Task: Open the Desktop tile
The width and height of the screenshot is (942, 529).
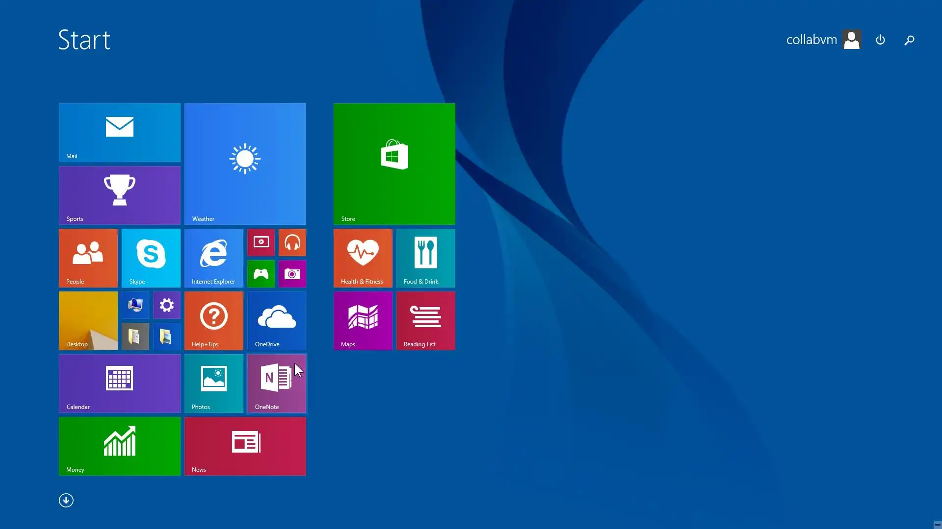Action: pyautogui.click(x=88, y=320)
